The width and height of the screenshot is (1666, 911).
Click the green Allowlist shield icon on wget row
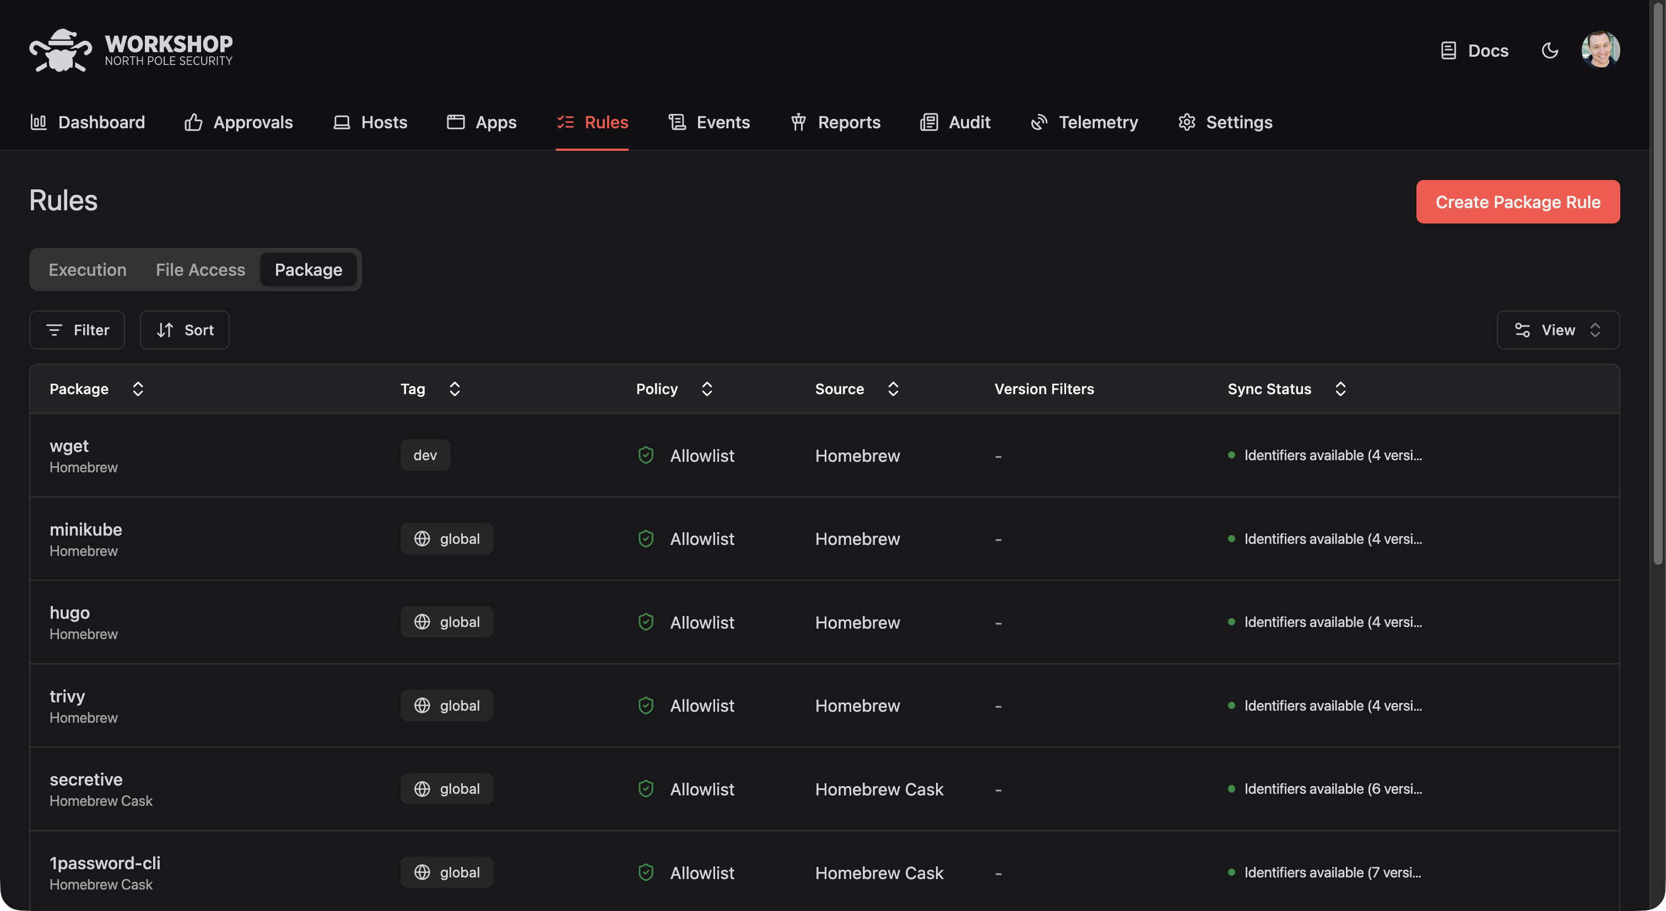coord(646,455)
